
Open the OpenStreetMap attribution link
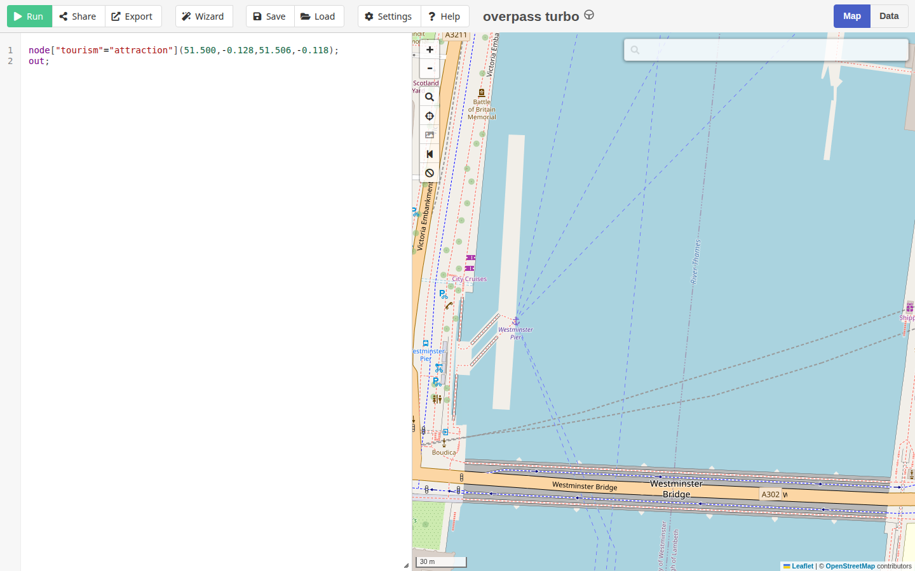pyautogui.click(x=850, y=566)
